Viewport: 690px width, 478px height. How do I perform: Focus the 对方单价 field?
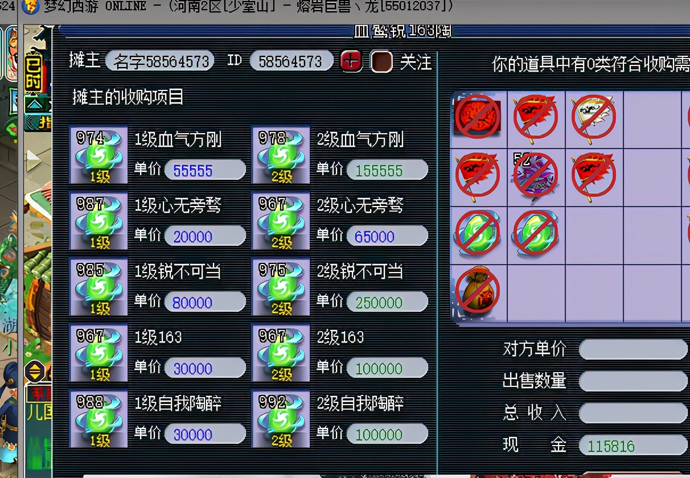point(633,349)
